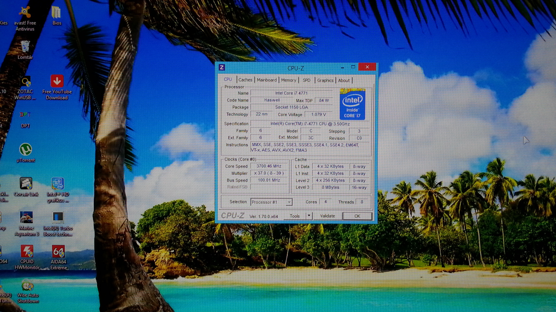
Task: Click the Level 2 cache value 4 x 256 KBytes
Action: coord(330,180)
